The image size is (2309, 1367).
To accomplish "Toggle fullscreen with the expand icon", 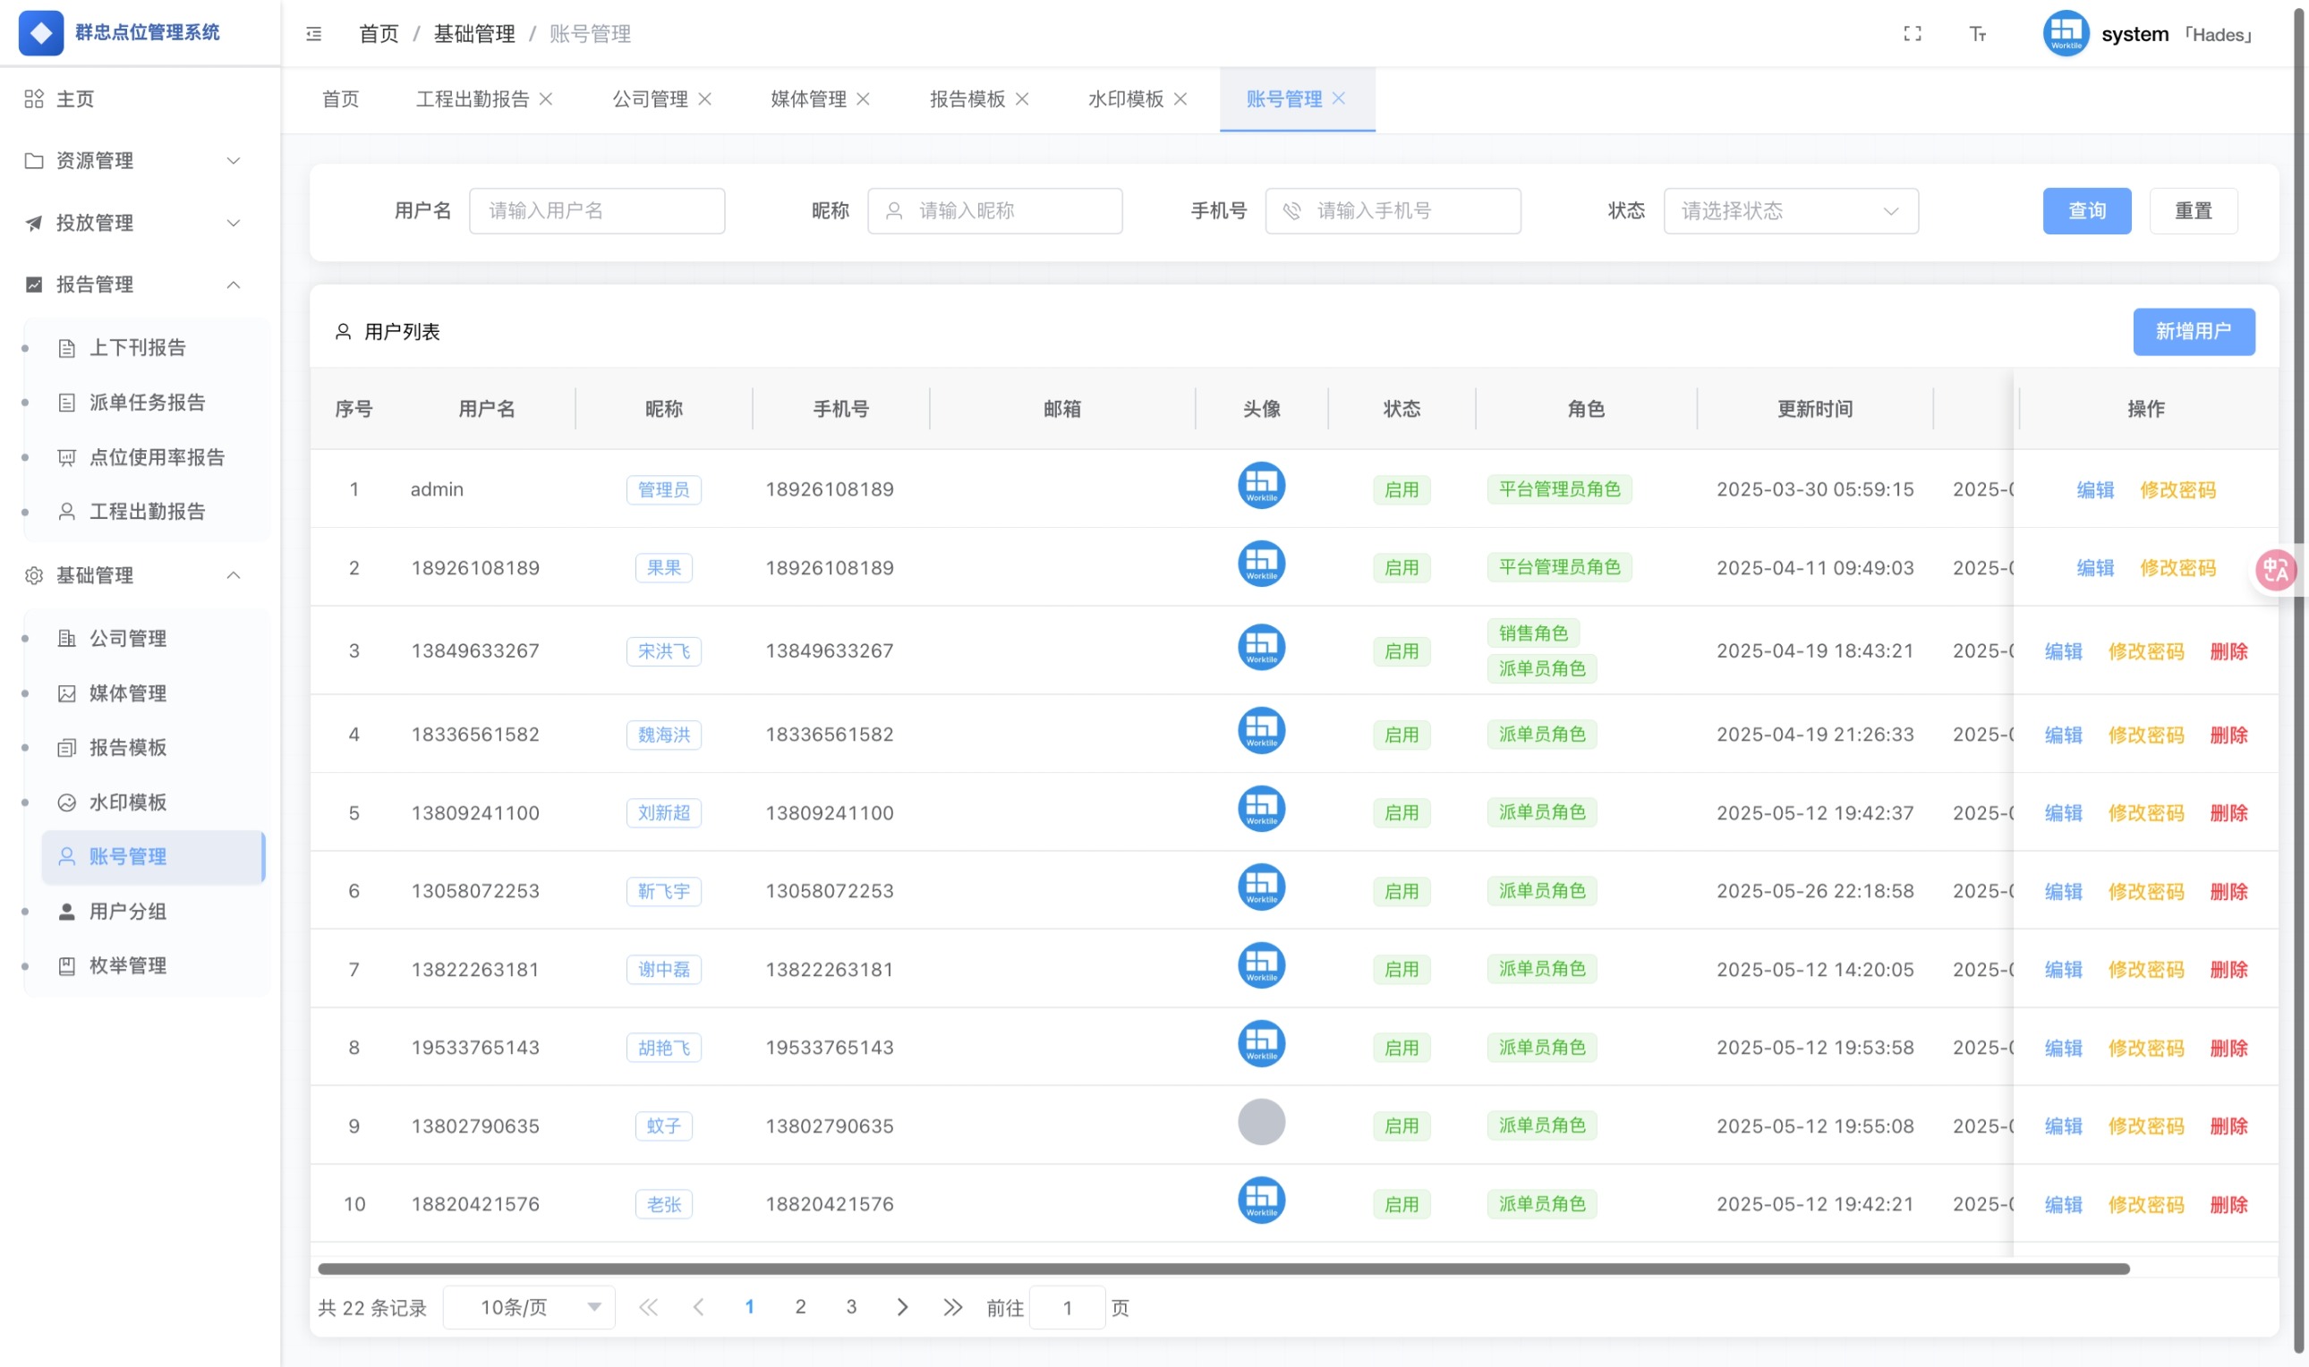I will point(1912,33).
